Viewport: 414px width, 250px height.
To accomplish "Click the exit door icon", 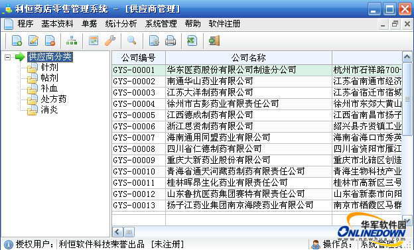I will pos(214,41).
